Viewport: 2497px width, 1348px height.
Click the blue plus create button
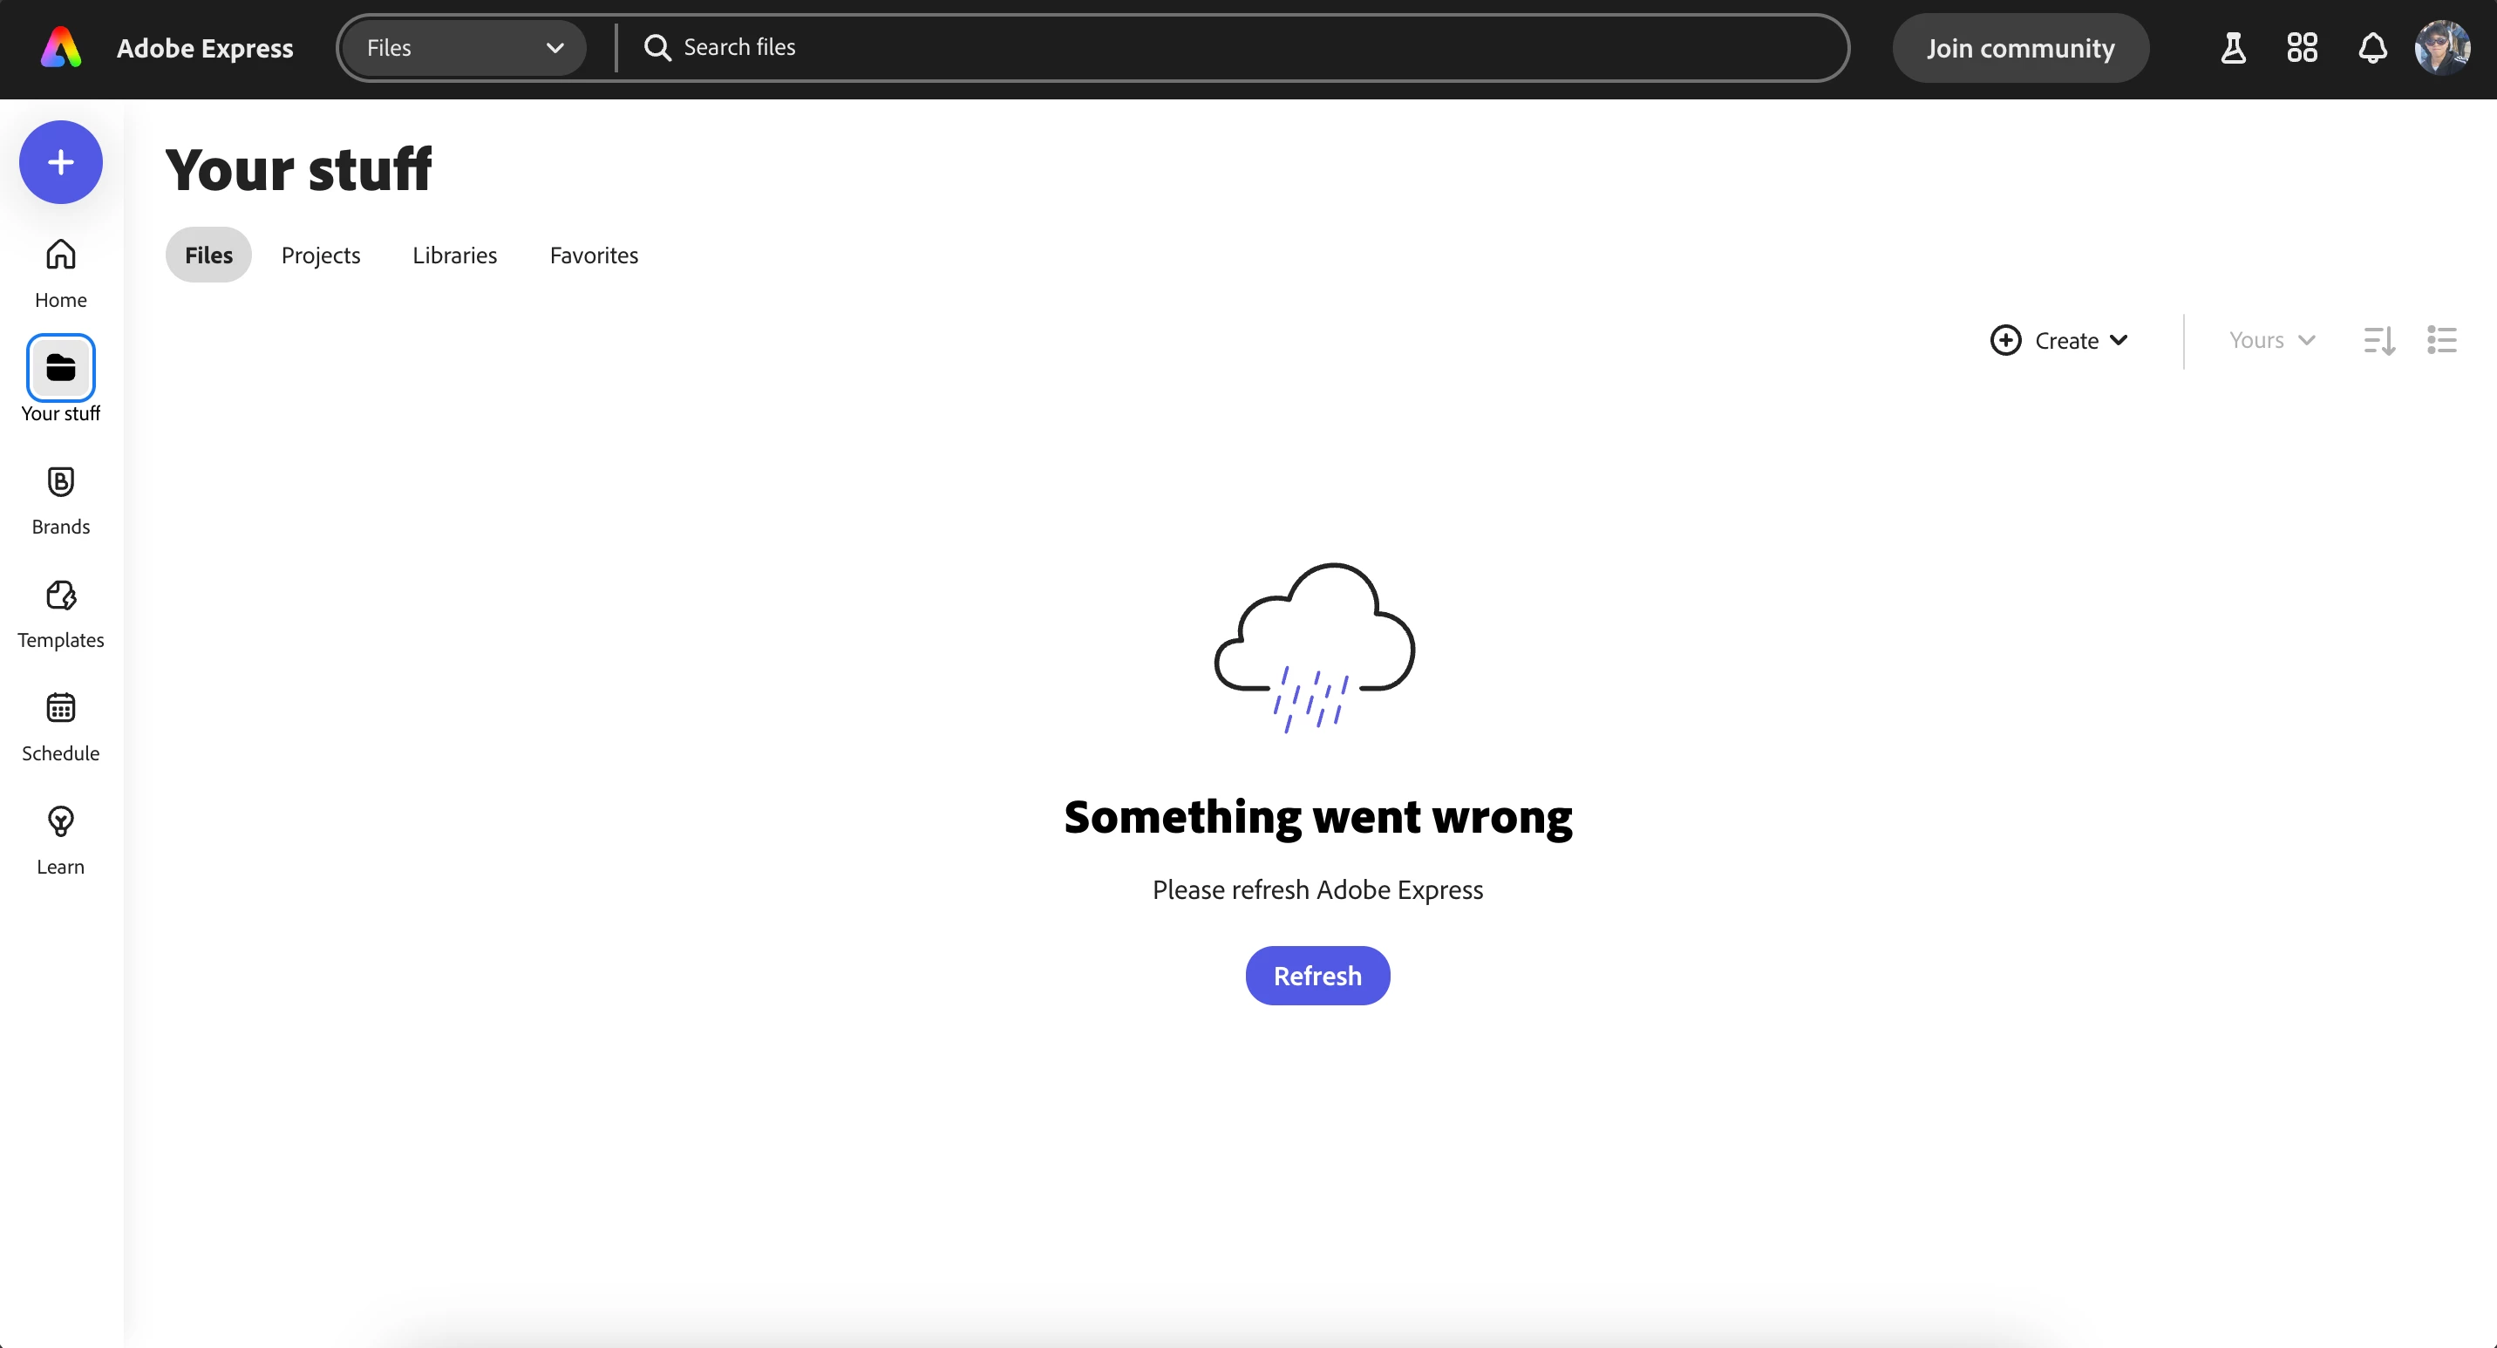[x=60, y=162]
